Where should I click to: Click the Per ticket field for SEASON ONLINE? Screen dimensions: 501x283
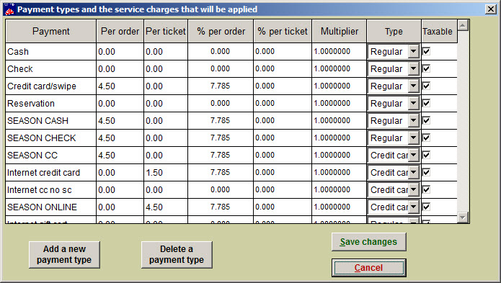point(166,207)
